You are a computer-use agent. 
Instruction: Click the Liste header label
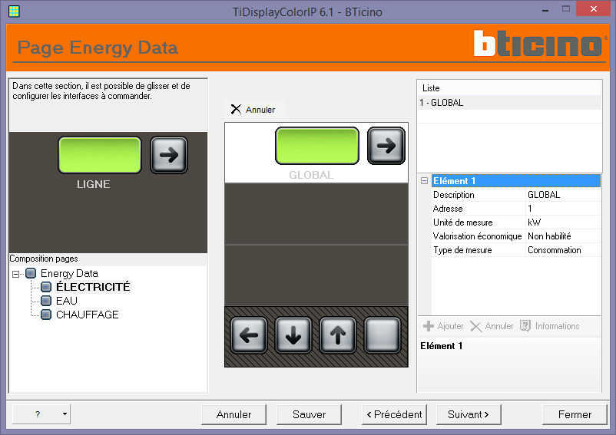(x=431, y=88)
